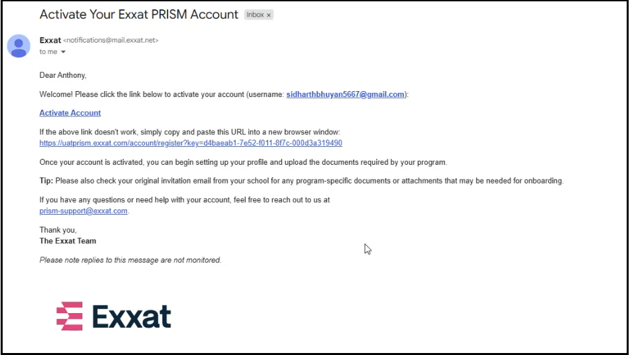Remove the Inbox label with its x
The image size is (630, 355).
point(269,15)
